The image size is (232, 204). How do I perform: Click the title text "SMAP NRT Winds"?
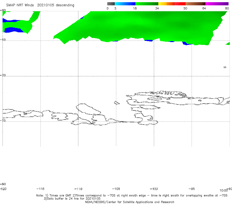pyautogui.click(x=20, y=5)
